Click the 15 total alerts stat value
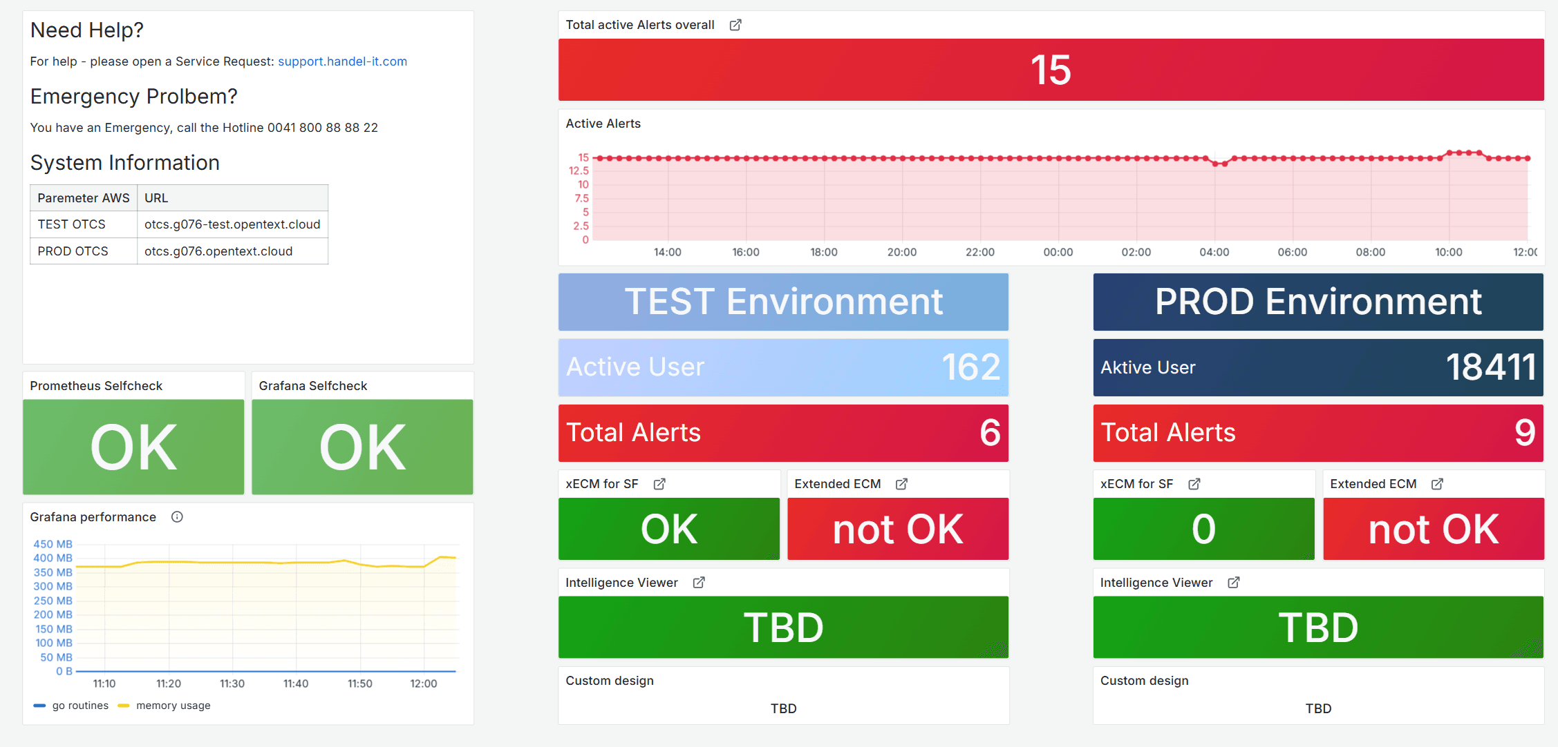 1051,70
